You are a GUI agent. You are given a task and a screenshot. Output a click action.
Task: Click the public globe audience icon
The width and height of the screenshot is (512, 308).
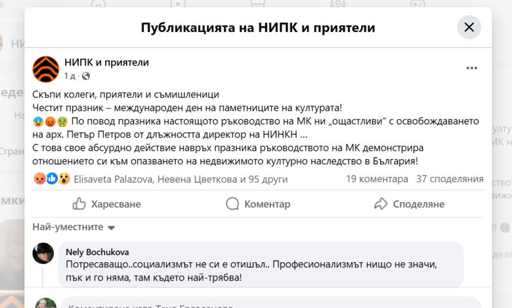click(86, 76)
